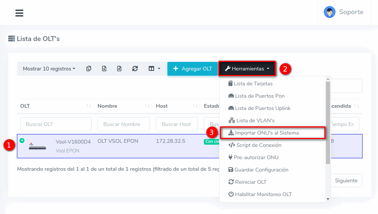Collapse the Herramientas dropdown menu
The image size is (378, 214).
click(247, 69)
